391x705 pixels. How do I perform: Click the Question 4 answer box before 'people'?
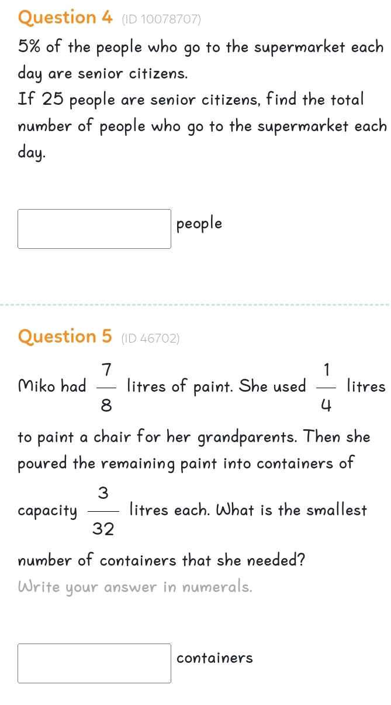click(x=94, y=229)
